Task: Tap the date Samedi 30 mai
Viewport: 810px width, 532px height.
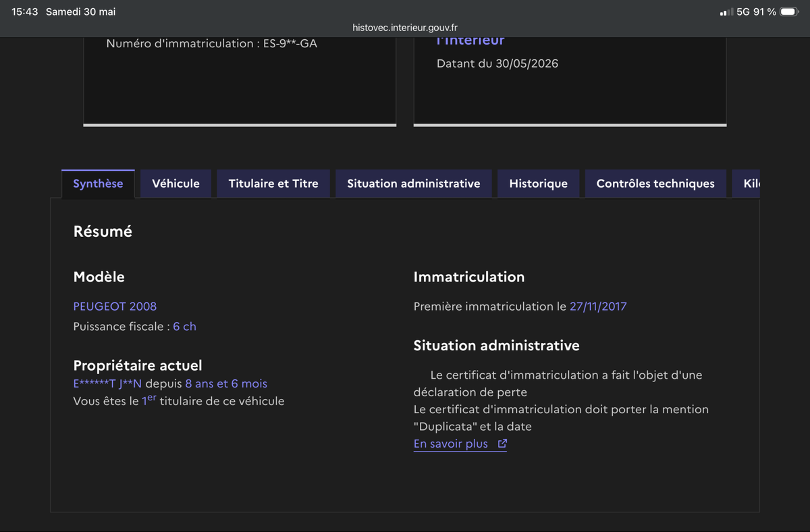Action: (x=80, y=12)
